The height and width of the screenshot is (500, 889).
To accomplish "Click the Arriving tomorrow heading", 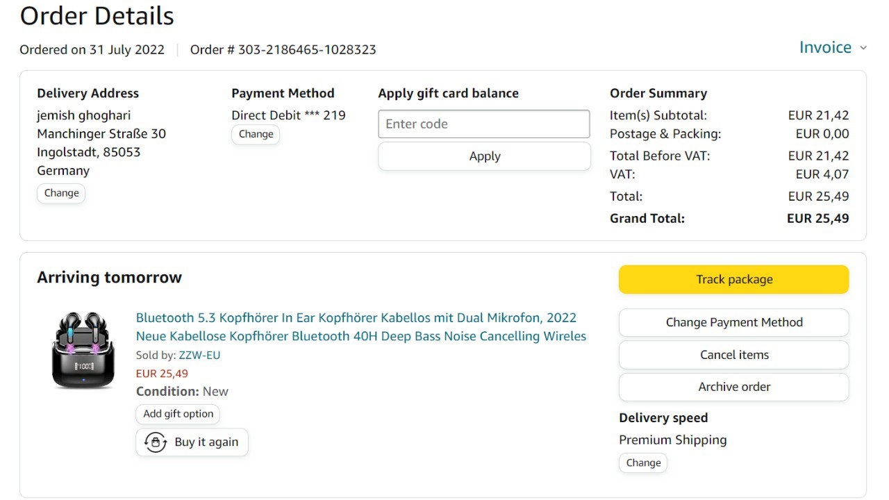I will pyautogui.click(x=109, y=278).
